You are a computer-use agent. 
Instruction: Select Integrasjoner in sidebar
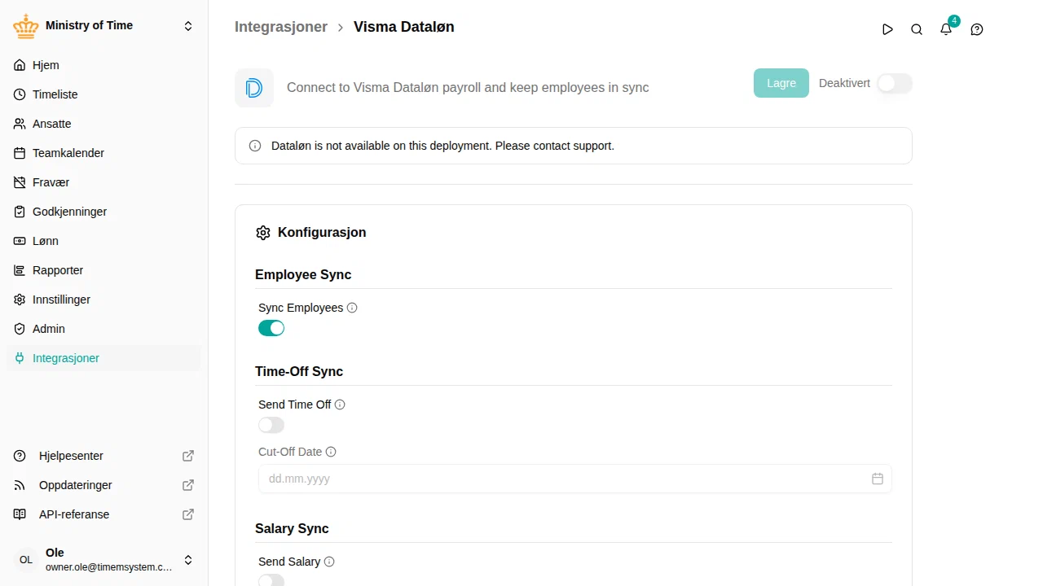pyautogui.click(x=103, y=358)
